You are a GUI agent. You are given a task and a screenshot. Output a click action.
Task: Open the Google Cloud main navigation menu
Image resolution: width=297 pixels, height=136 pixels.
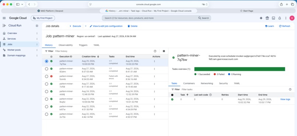[x=4, y=18]
